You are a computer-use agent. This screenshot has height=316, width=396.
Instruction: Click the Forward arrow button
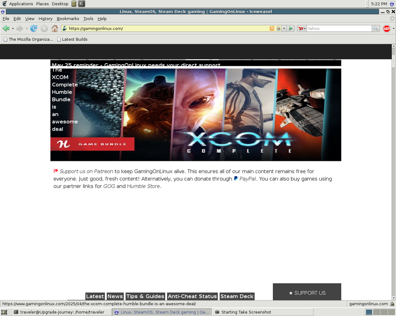19,28
